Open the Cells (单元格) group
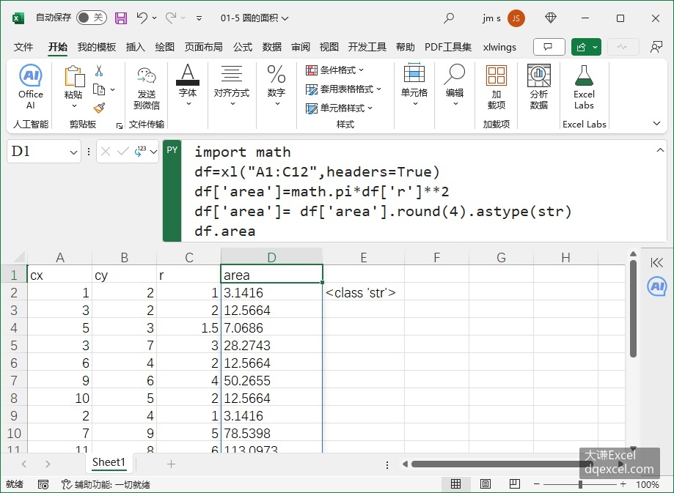This screenshot has height=493, width=674. pos(414,86)
